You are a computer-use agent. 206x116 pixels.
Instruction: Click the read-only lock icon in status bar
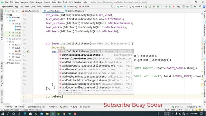[193, 110]
